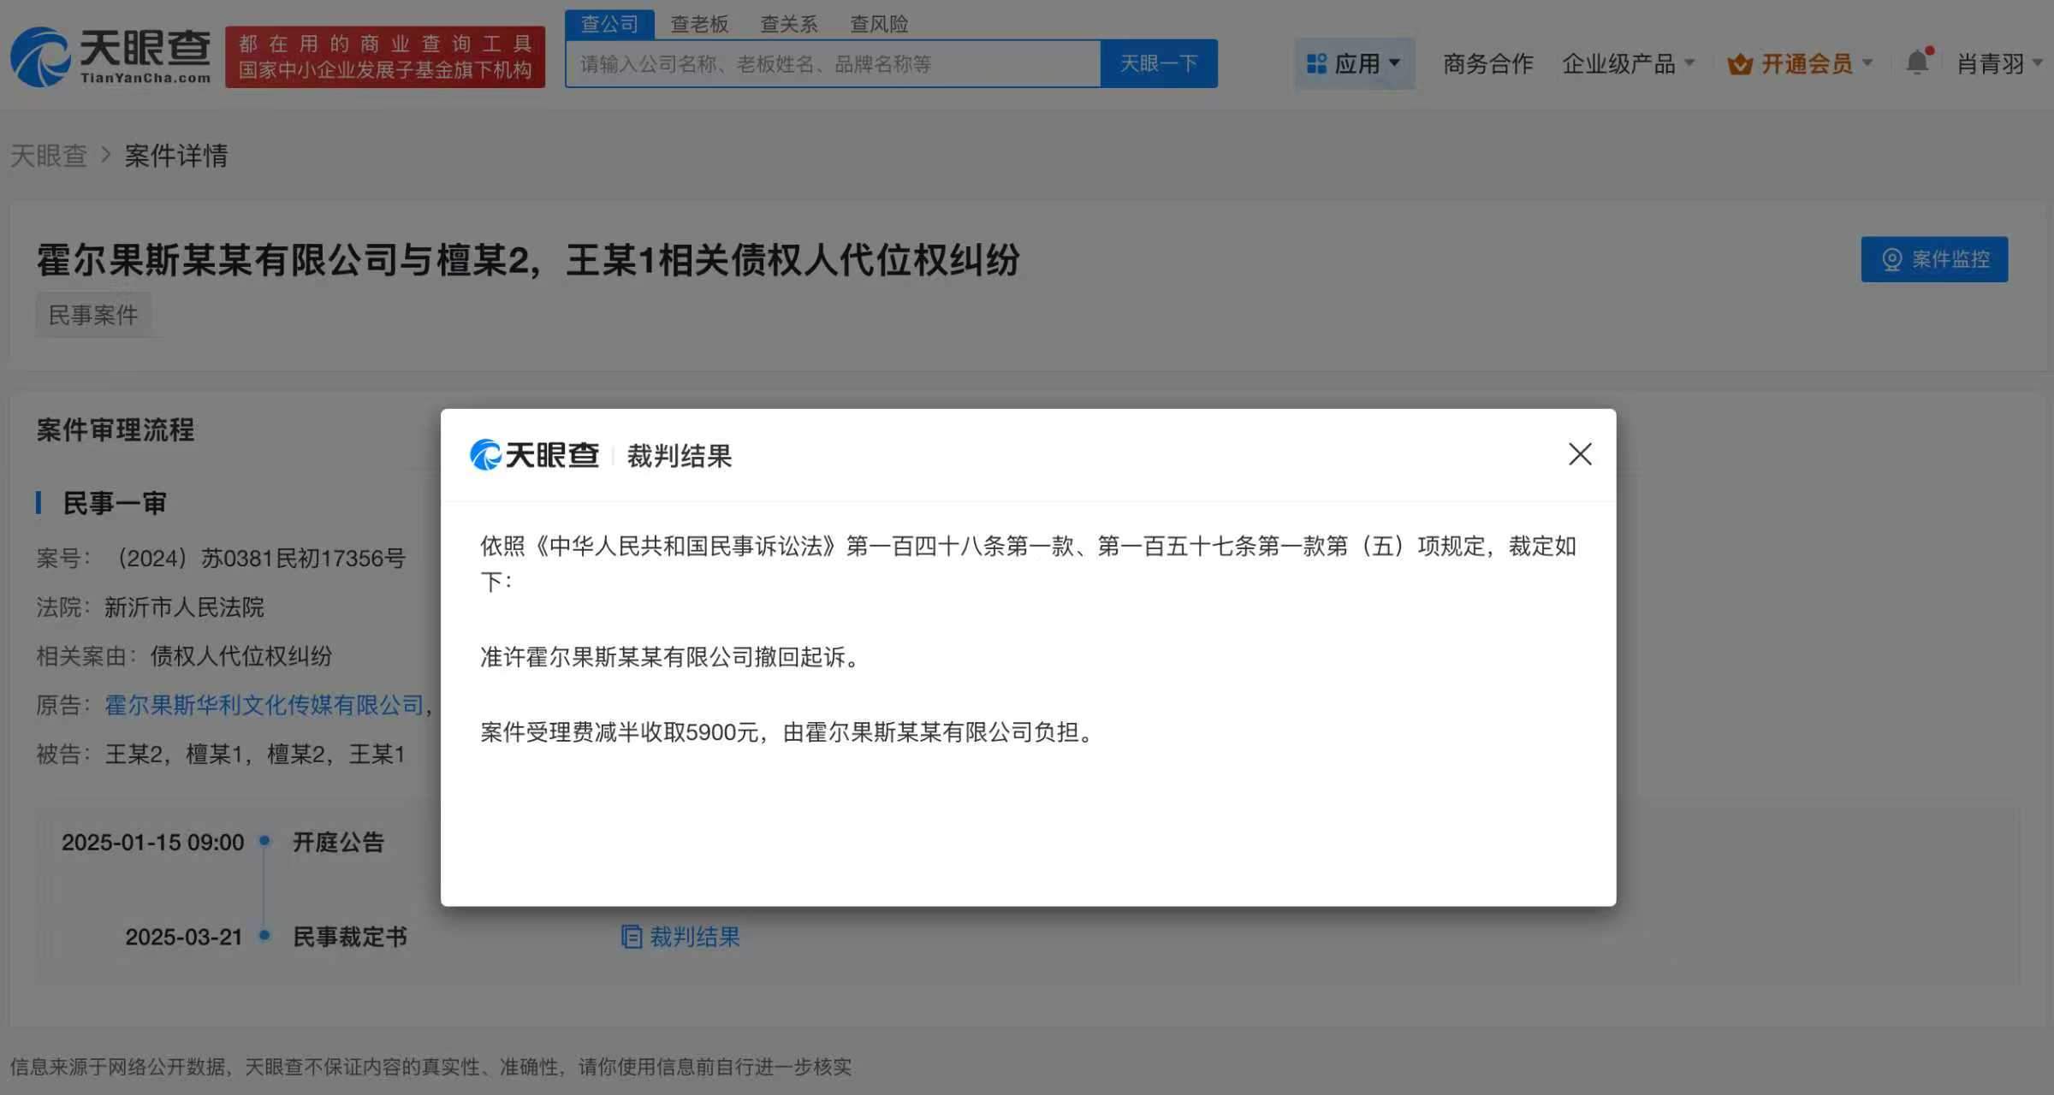
Task: Select the 查风险 search tab
Action: click(x=879, y=24)
